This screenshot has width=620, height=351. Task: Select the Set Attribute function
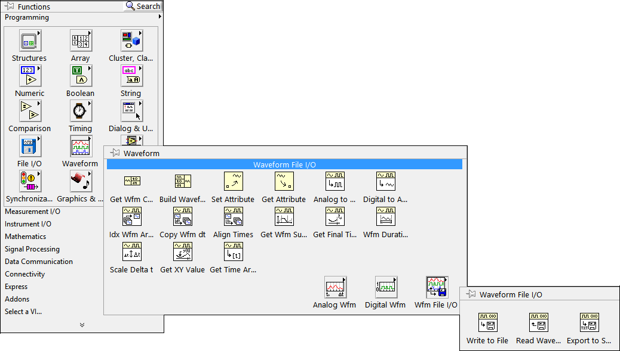click(x=234, y=181)
